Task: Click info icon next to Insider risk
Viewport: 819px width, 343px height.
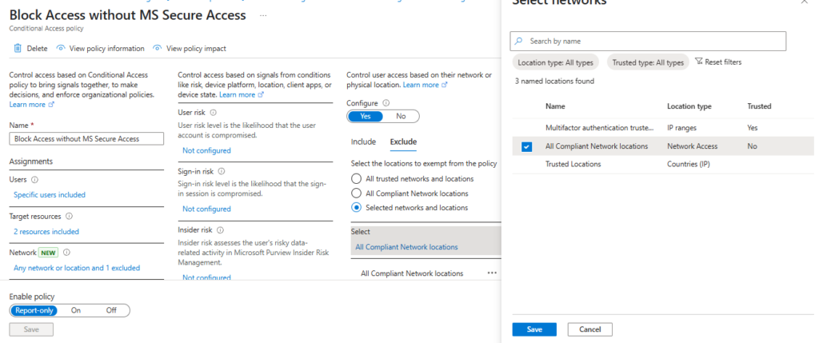Action: pyautogui.click(x=221, y=230)
